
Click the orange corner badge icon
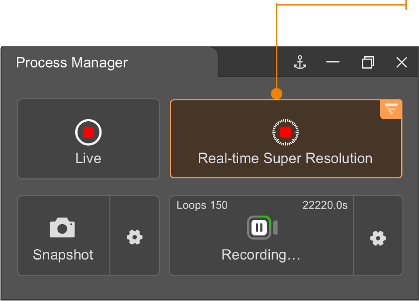point(391,109)
